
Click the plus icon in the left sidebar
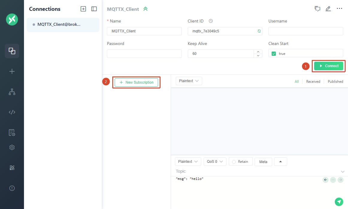point(12,71)
